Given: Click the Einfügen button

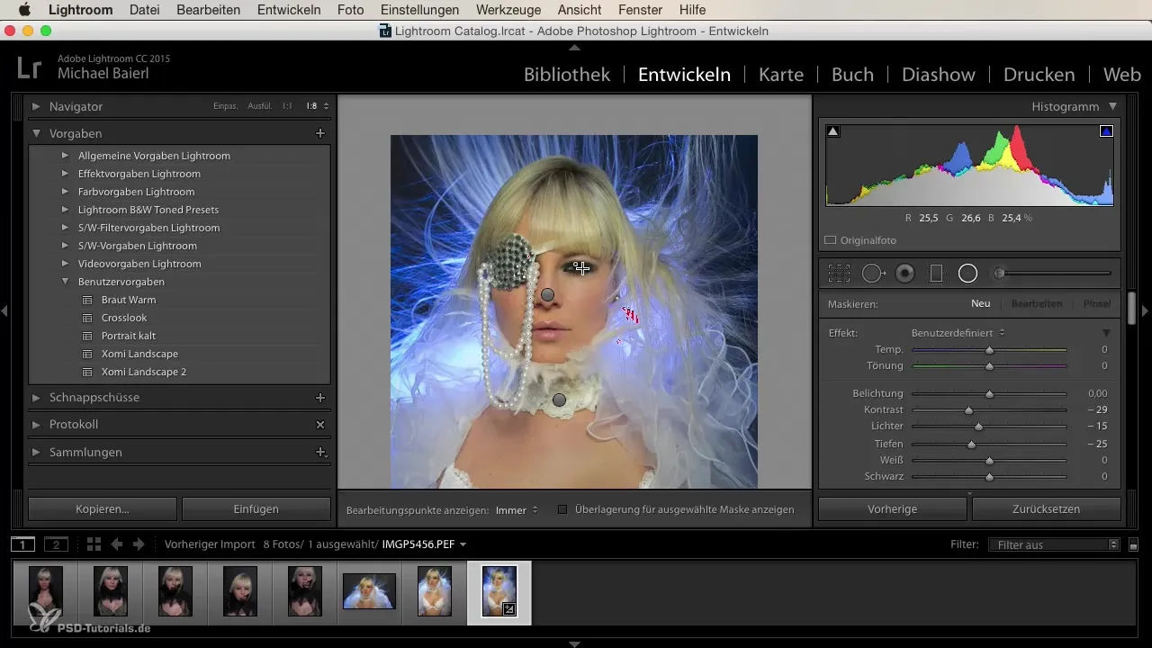Looking at the screenshot, I should 256,508.
